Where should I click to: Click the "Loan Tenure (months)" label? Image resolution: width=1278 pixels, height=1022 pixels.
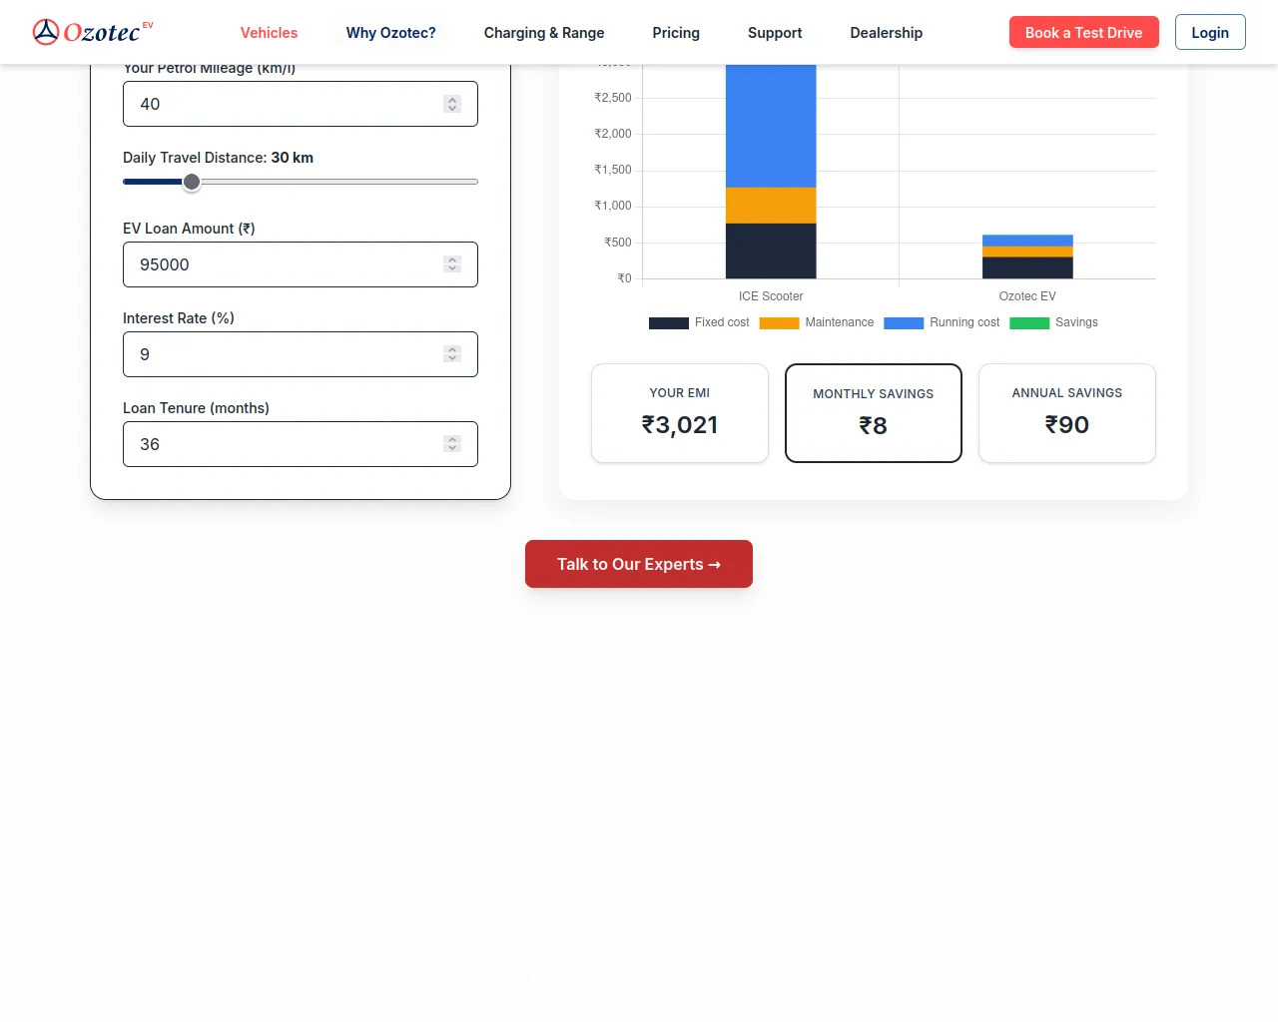[196, 408]
